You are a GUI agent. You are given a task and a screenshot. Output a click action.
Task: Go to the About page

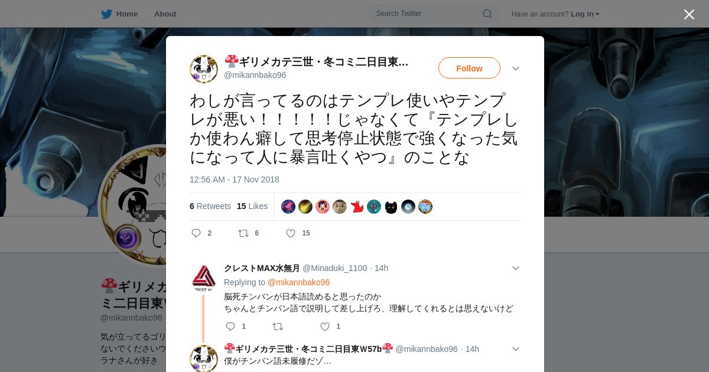[165, 14]
